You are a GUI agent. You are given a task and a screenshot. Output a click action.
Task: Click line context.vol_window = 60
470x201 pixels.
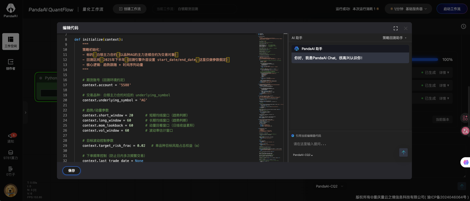(x=106, y=131)
